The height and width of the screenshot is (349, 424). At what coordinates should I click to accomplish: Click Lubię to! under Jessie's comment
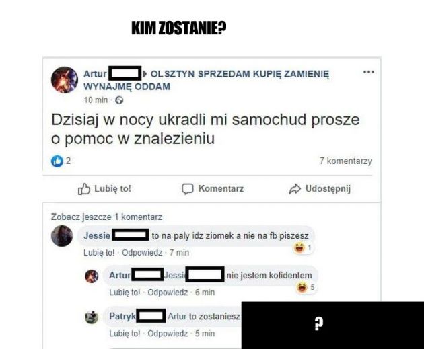coord(99,253)
